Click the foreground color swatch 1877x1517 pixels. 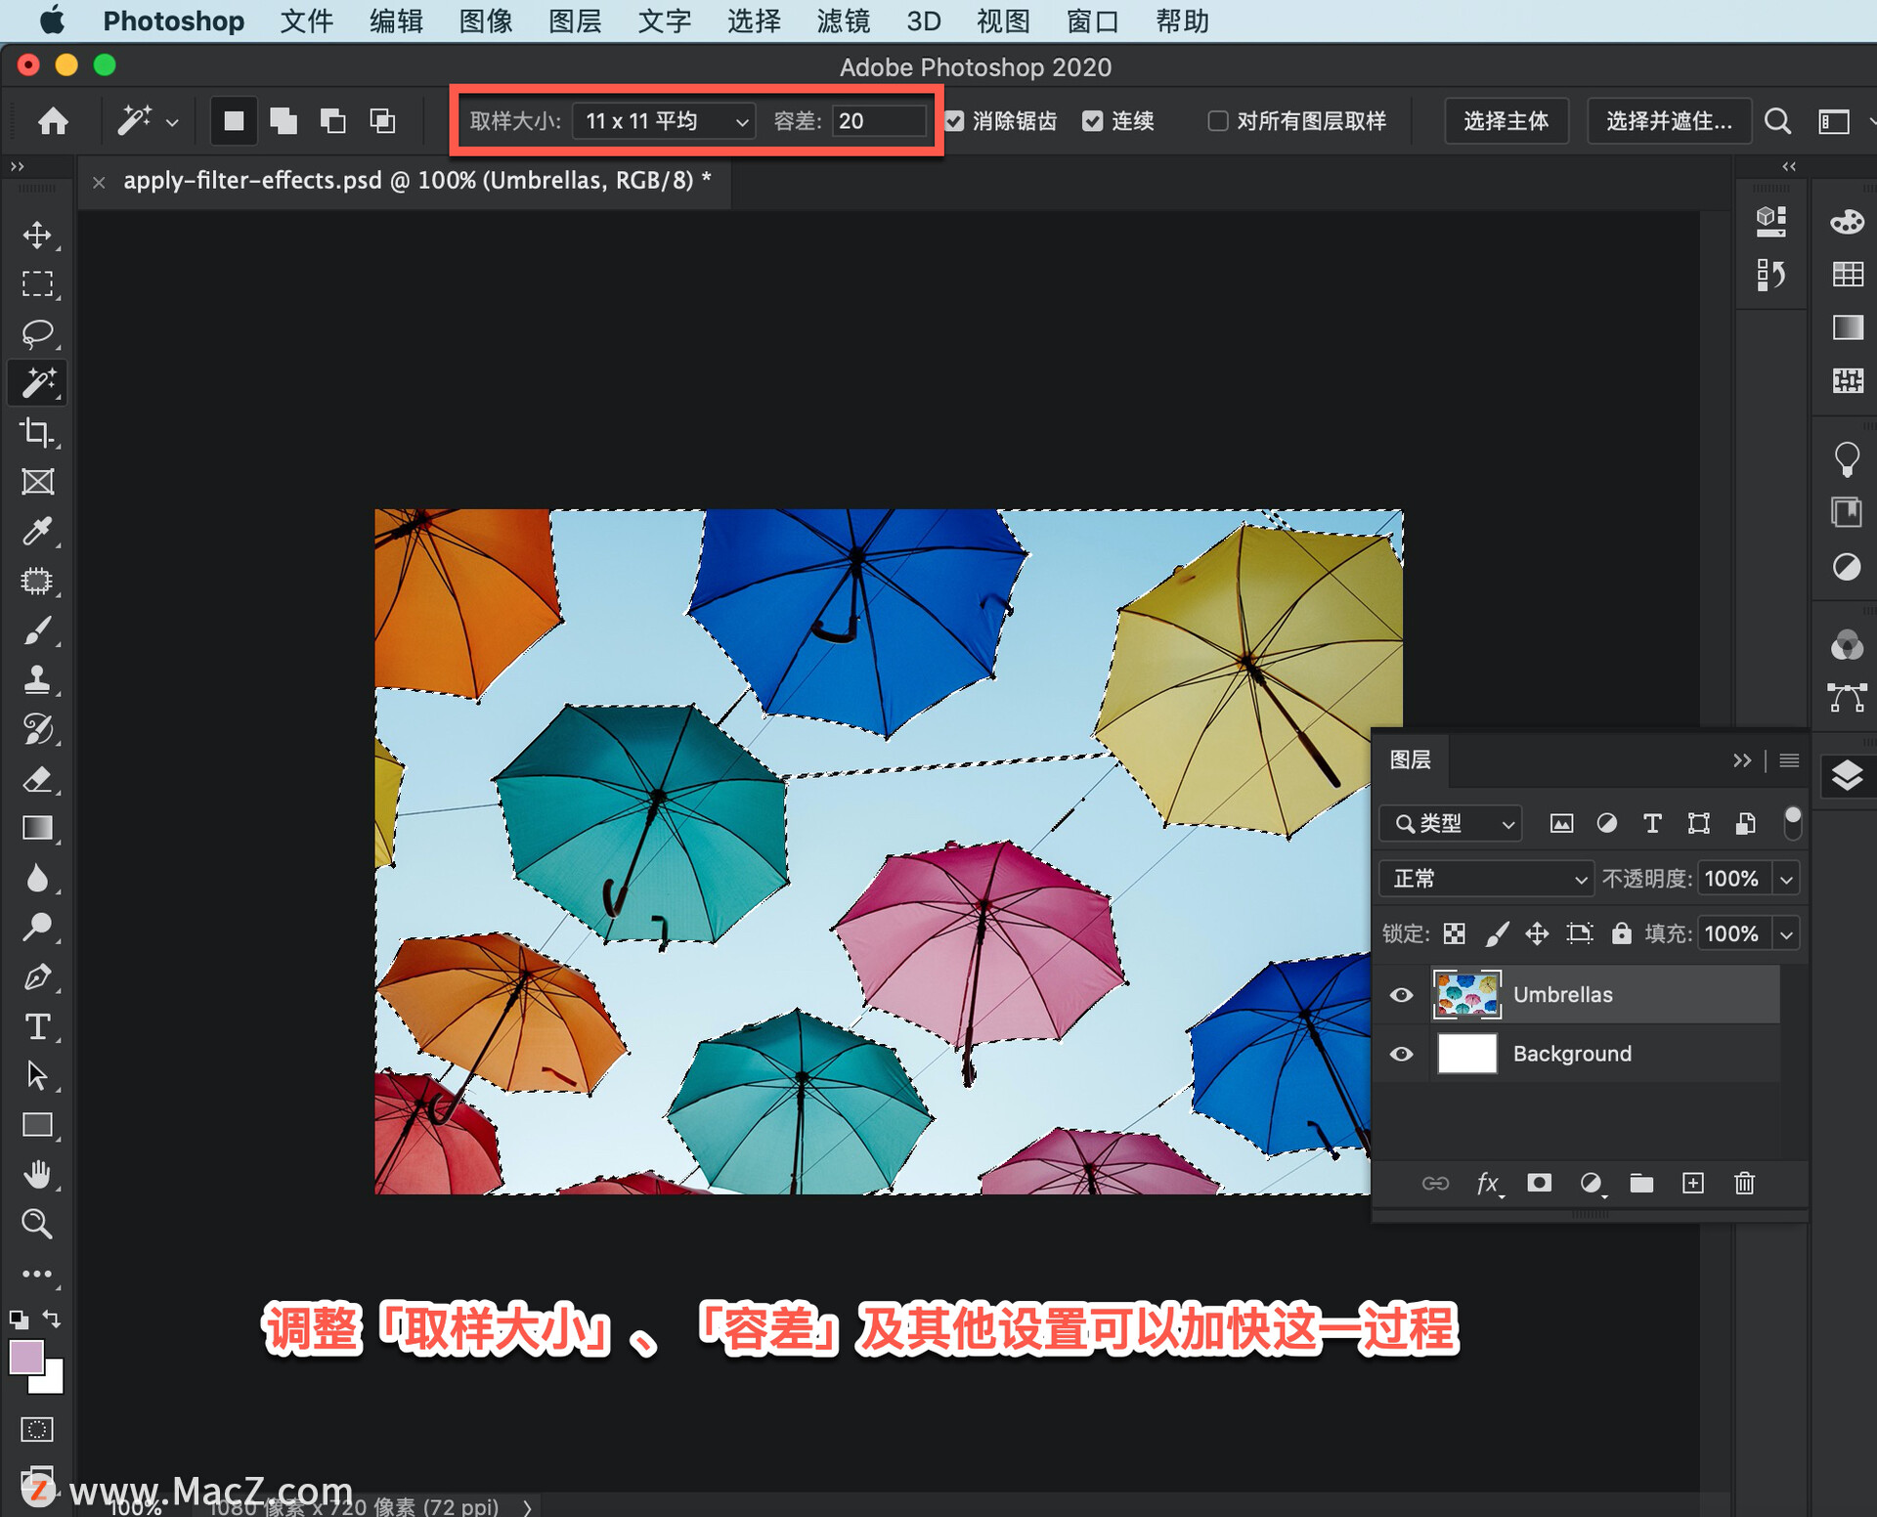[x=25, y=1357]
